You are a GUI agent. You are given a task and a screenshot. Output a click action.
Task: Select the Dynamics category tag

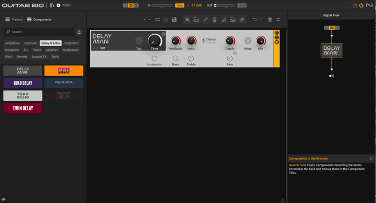(x=12, y=50)
